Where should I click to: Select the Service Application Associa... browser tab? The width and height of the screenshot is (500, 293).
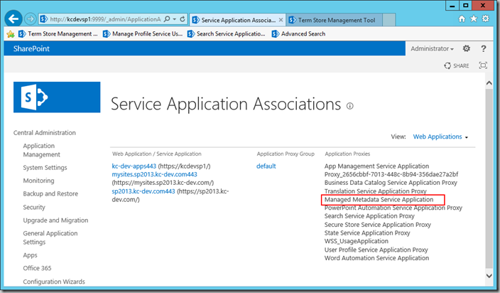pyautogui.click(x=237, y=20)
